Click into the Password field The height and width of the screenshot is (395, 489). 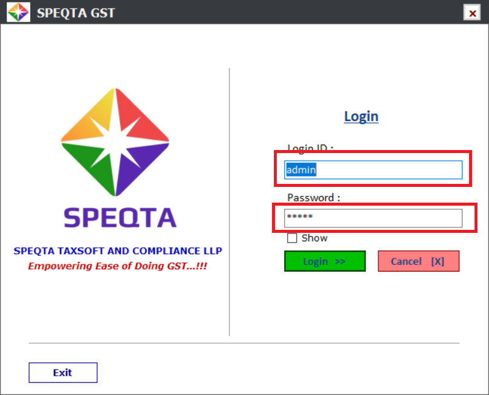[374, 218]
